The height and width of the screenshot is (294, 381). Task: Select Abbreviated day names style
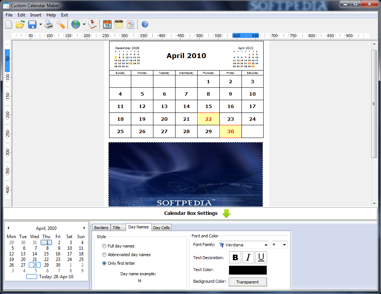pyautogui.click(x=126, y=255)
